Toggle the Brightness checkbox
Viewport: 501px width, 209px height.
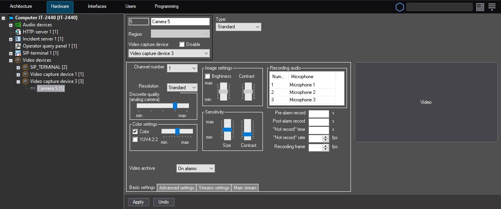[x=207, y=76]
